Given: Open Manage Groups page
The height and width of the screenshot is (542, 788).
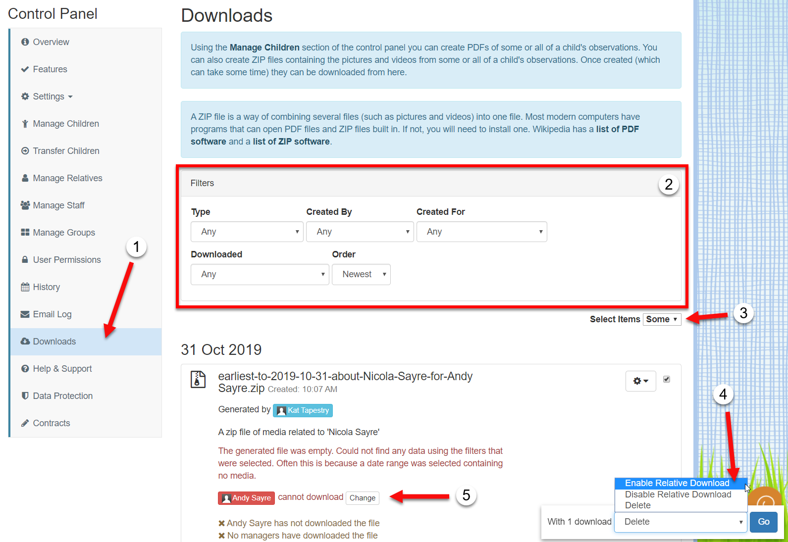Looking at the screenshot, I should 86,233.
